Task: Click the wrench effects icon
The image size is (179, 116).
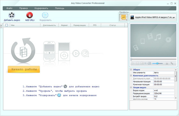Action: [x=172, y=63]
